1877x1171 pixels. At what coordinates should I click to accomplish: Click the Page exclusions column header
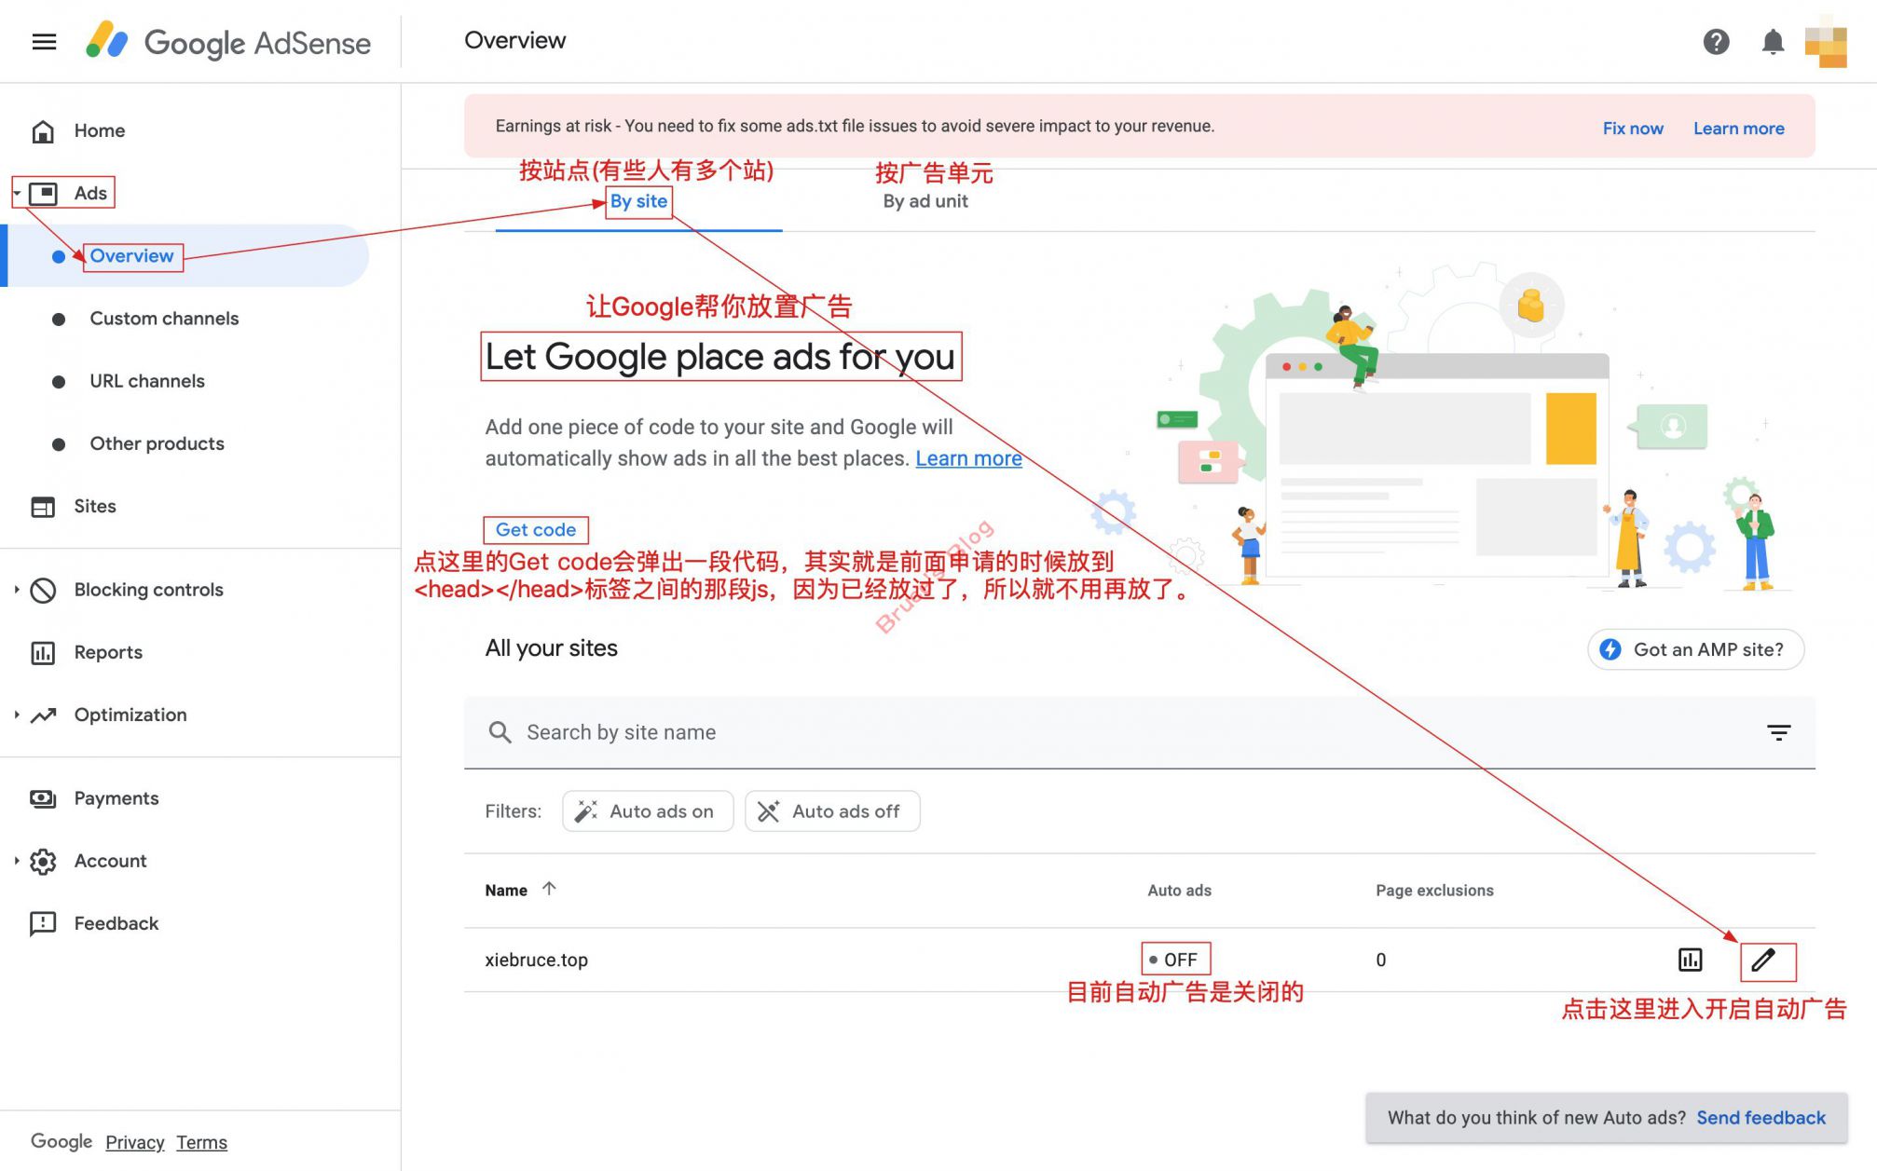1434,891
